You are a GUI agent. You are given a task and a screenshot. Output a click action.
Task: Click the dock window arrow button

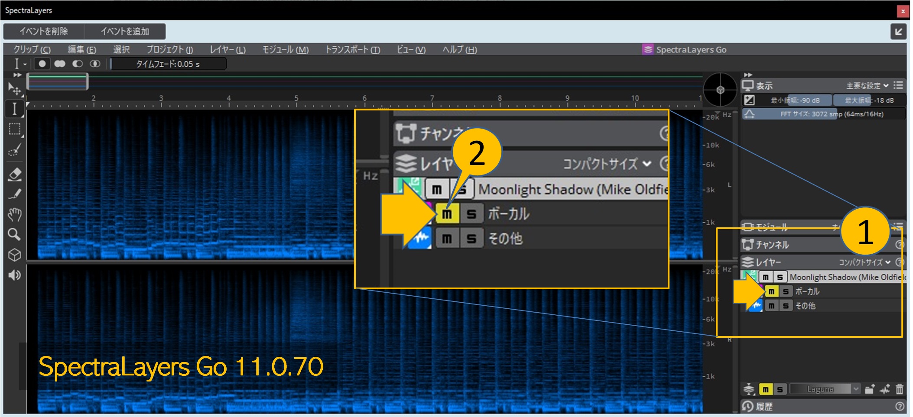pos(898,32)
